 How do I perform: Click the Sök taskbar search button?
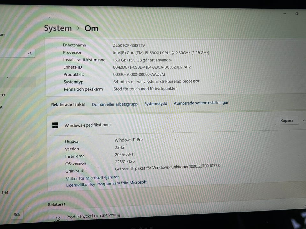coord(17,215)
